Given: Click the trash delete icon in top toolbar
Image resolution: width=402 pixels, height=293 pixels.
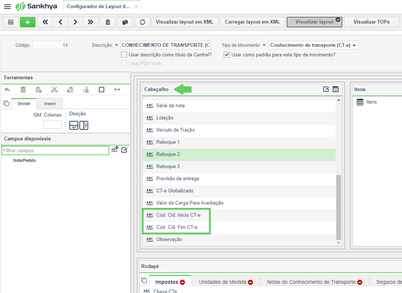Looking at the screenshot, I should pos(108,22).
